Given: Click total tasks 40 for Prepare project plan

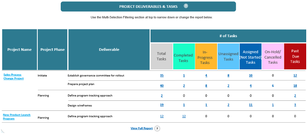Looking at the screenshot, I should click(x=162, y=86).
